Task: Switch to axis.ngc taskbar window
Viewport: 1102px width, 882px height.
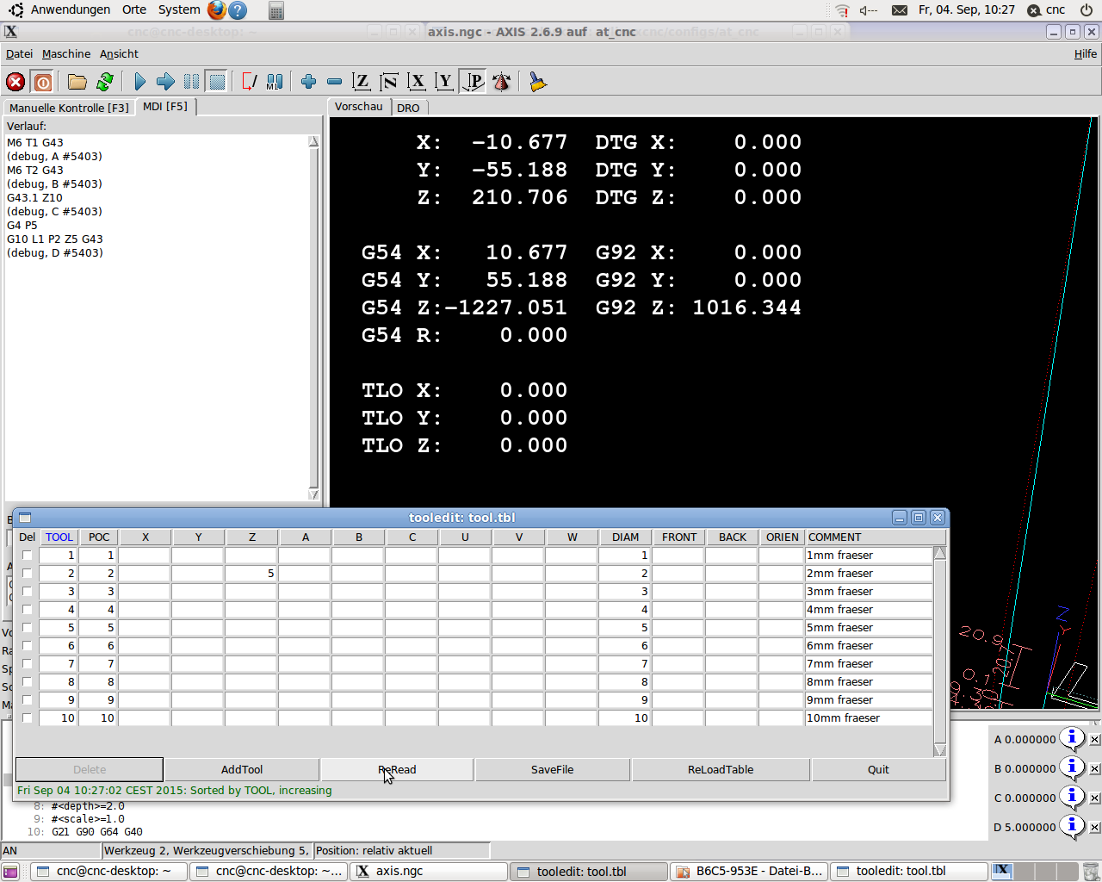Action: [x=428, y=872]
